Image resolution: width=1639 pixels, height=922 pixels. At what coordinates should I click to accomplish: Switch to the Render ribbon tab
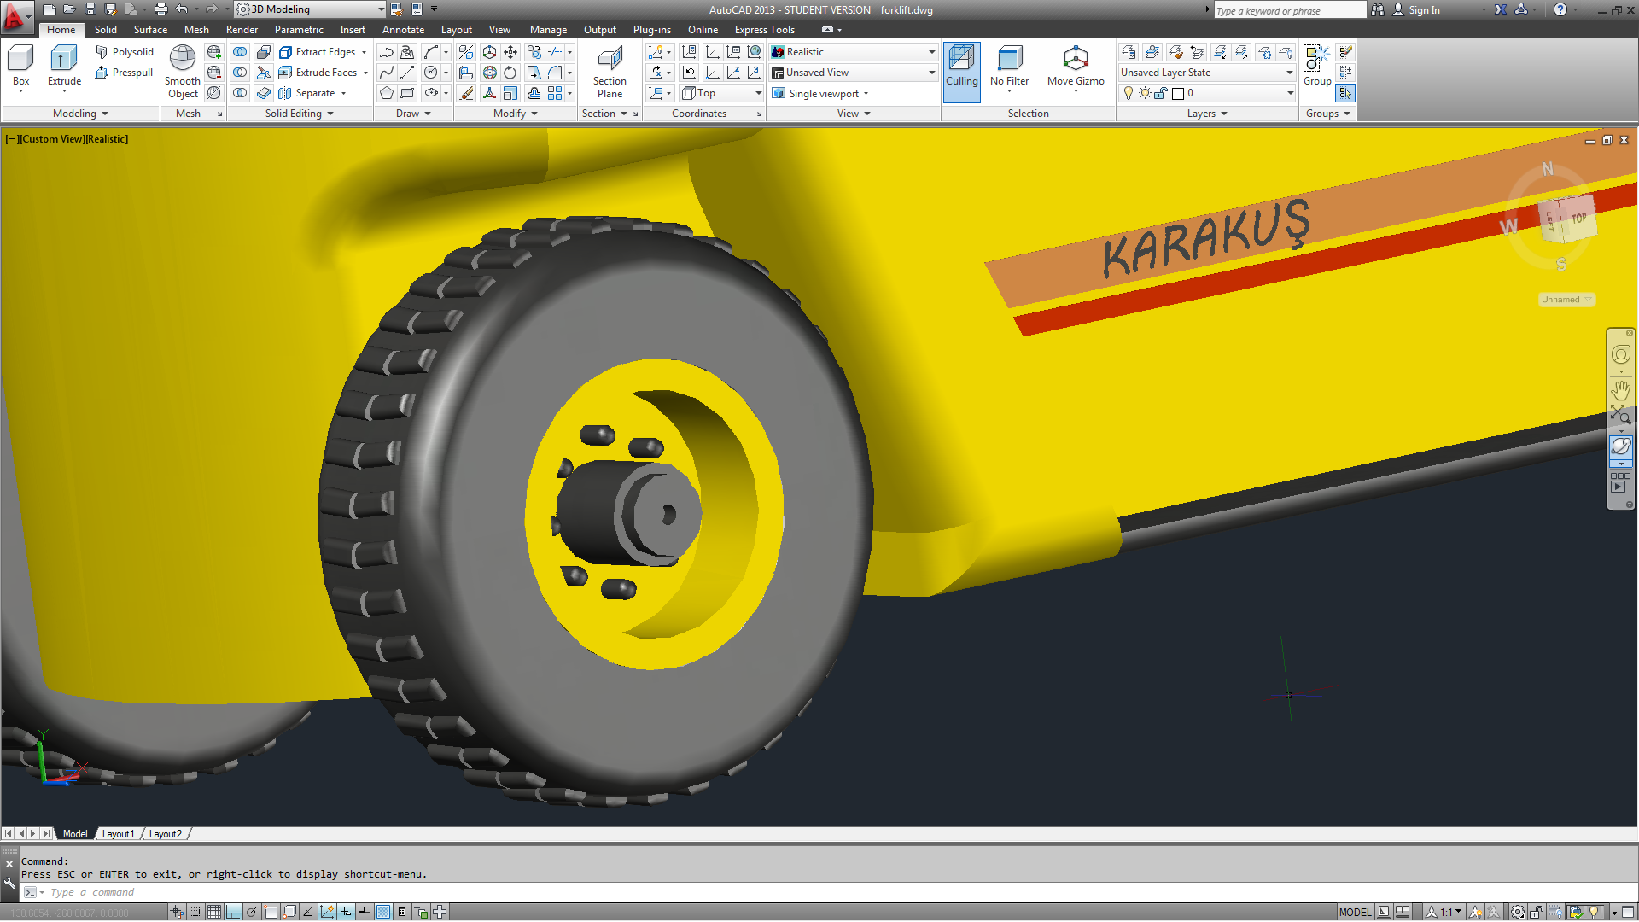pyautogui.click(x=242, y=30)
